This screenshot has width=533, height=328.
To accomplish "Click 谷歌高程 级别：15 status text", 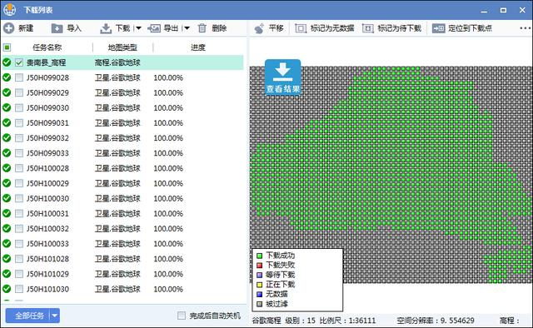I will [x=283, y=321].
